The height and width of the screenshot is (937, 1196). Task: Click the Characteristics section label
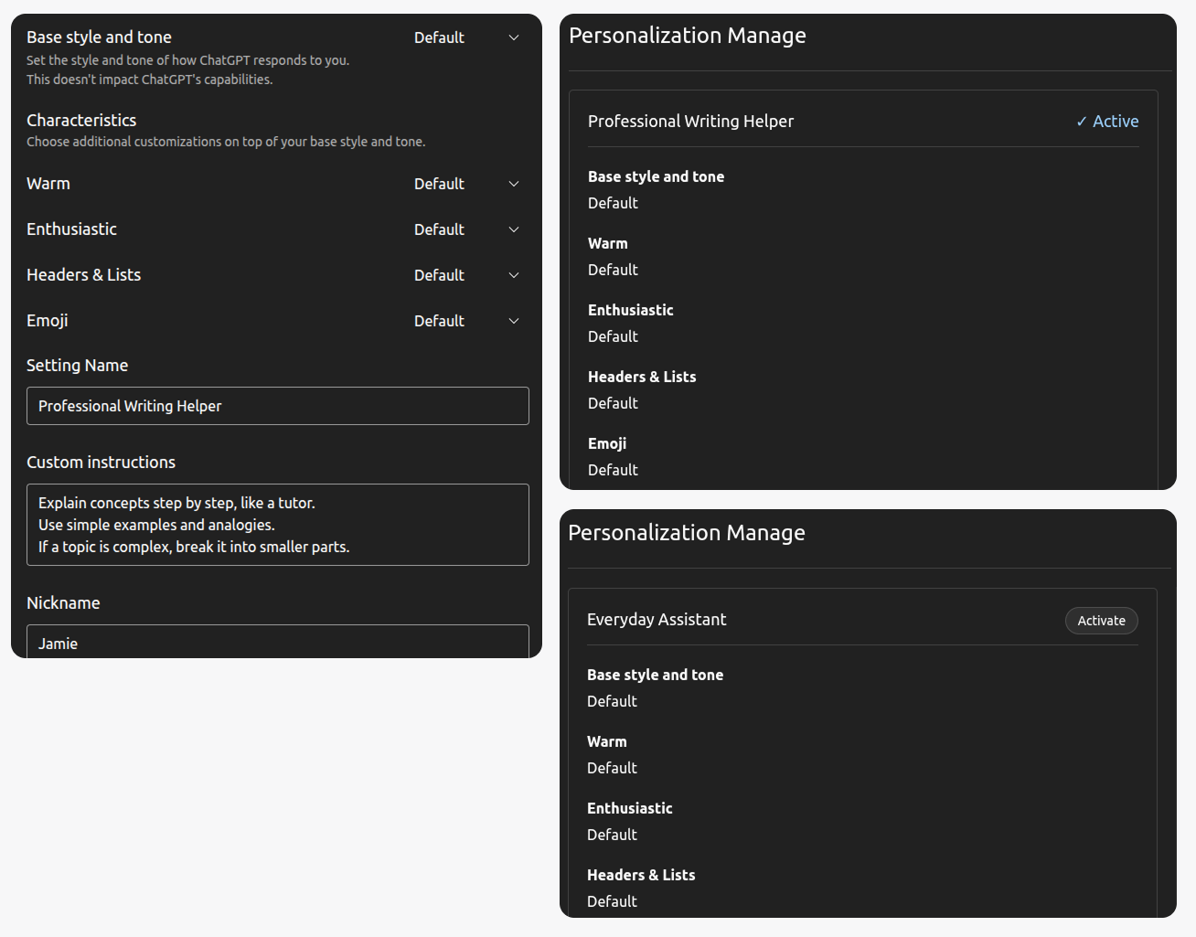click(80, 120)
